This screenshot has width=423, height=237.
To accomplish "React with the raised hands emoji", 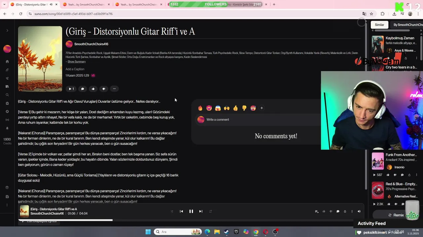I will 227,108.
